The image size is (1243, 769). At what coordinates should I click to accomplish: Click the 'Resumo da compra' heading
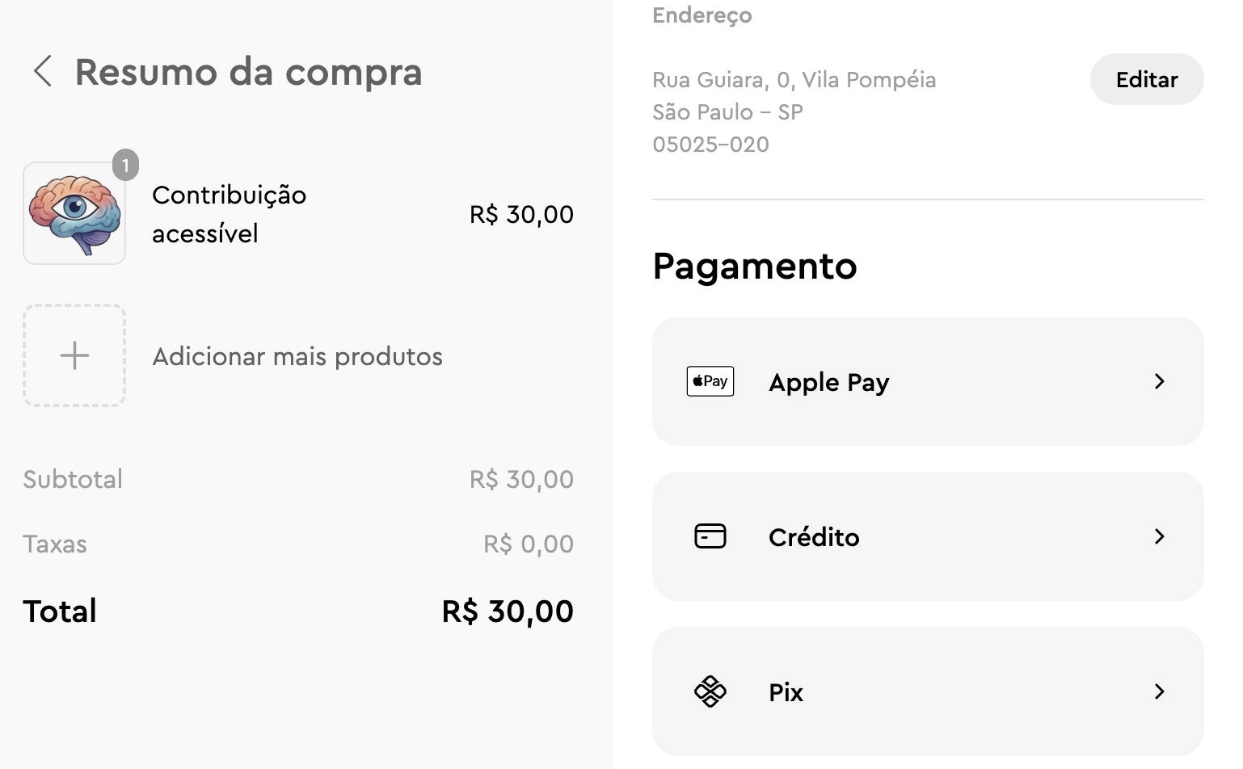tap(248, 72)
